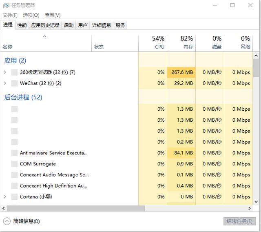Switch to the 服务 tab

point(120,25)
